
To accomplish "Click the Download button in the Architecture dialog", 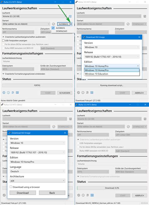I will [23, 193].
